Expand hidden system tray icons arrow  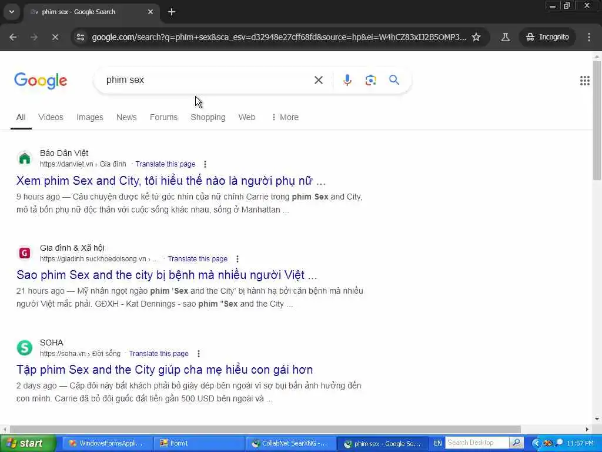tap(536, 443)
